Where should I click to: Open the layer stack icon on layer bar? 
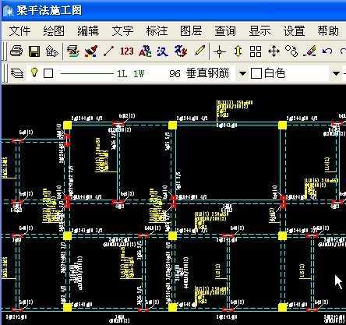tap(17, 73)
